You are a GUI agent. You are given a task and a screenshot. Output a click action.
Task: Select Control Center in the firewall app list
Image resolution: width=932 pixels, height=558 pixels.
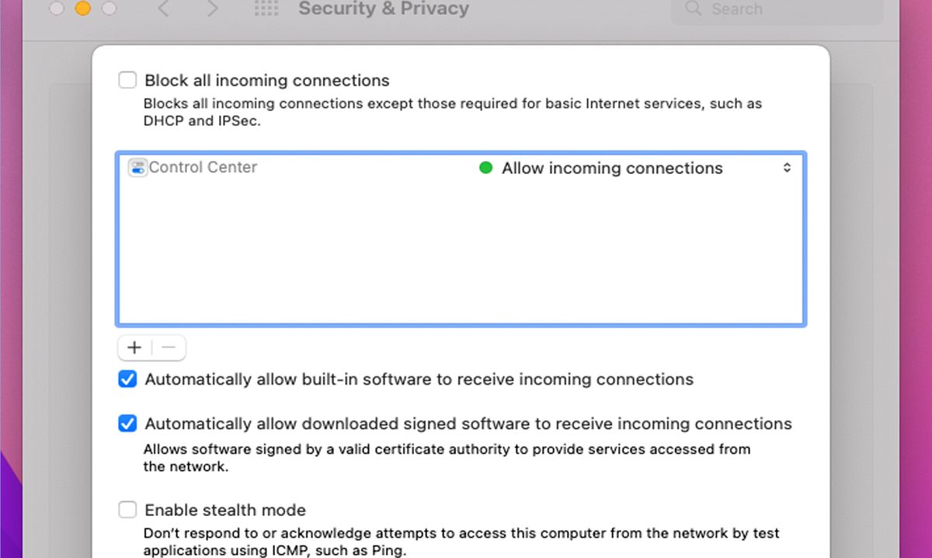202,167
